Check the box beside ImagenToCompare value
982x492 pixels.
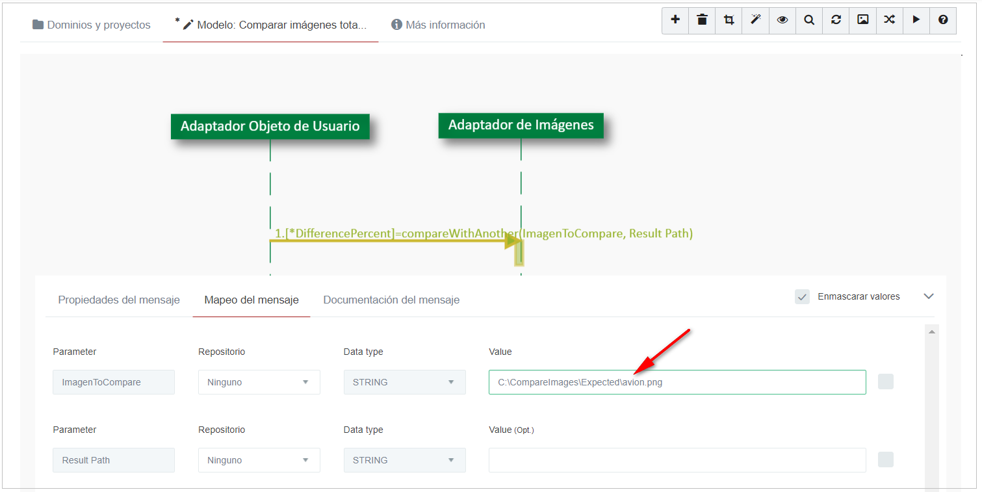[885, 382]
